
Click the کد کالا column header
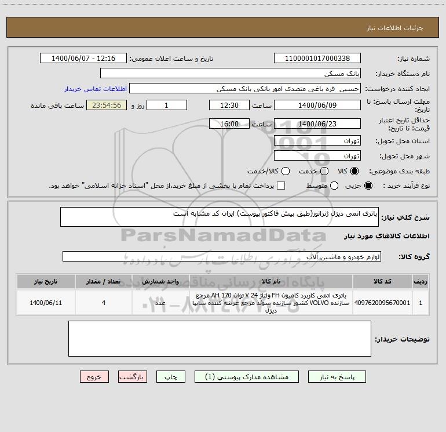point(382,281)
